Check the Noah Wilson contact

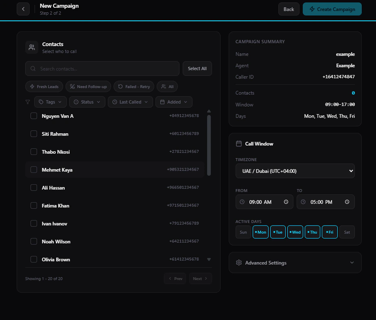34,241
